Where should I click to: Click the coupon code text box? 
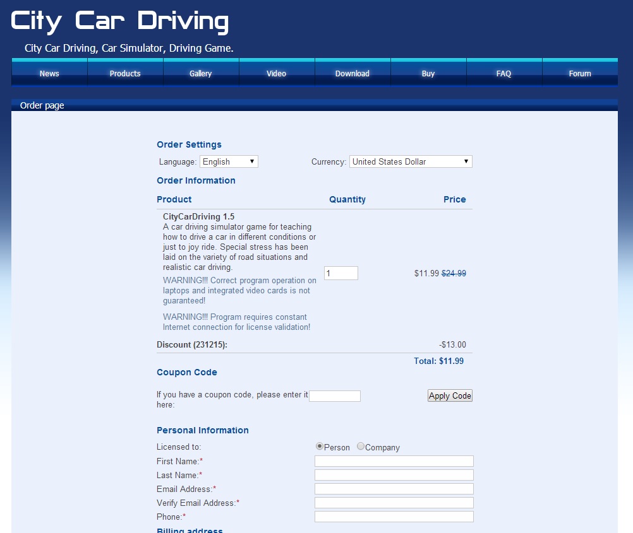point(334,396)
